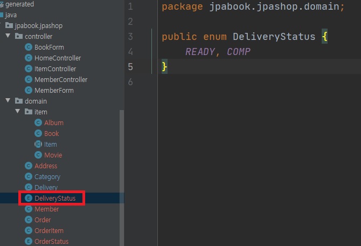Open the OrderItem class file

pos(49,231)
